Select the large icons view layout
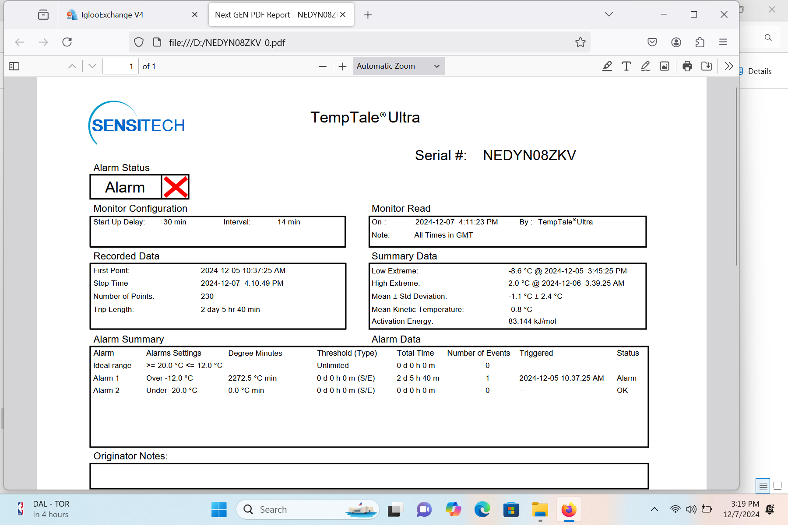Screen dimensions: 788x525 tap(777, 485)
